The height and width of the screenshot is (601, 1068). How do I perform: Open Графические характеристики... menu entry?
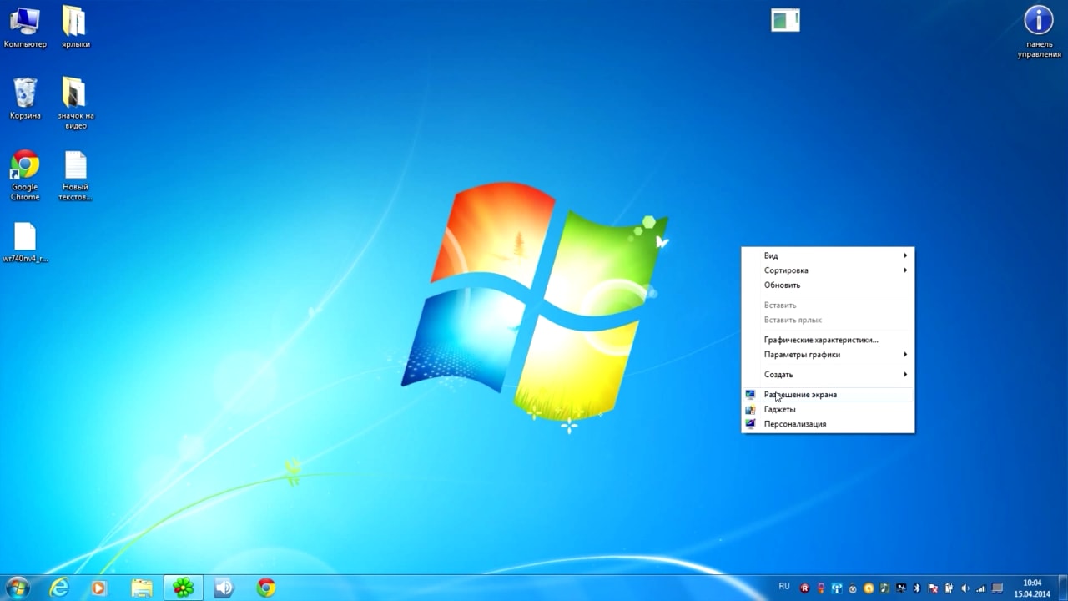click(x=828, y=340)
